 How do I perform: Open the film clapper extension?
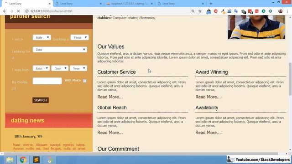tap(229, 11)
